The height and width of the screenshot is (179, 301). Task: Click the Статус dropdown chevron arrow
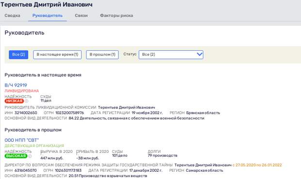[x=200, y=54]
